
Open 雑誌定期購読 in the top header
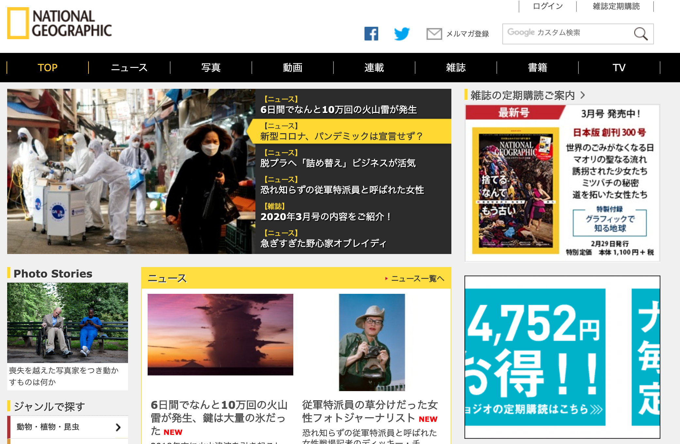[x=616, y=6]
